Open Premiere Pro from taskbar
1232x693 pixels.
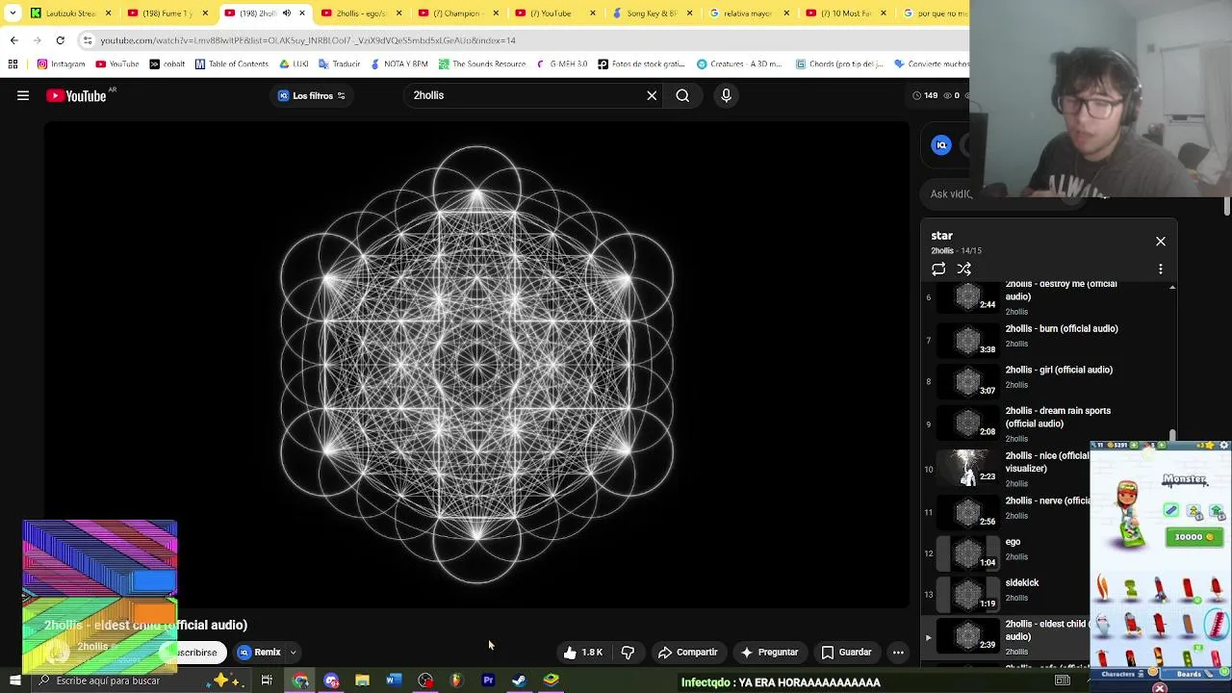488,681
